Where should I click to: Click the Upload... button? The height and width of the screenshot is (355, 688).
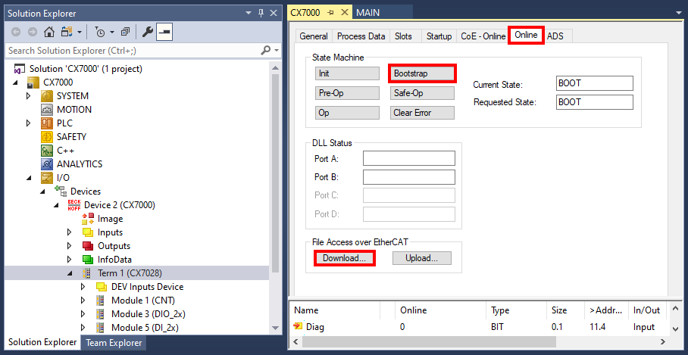coord(421,258)
